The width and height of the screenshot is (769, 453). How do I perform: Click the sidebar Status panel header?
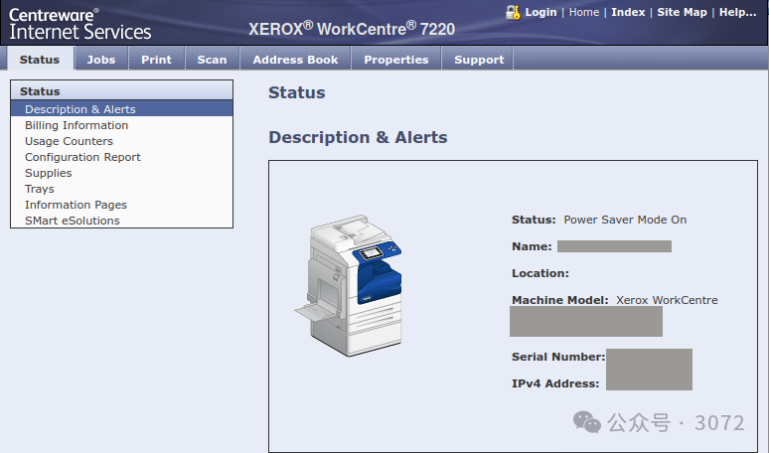coord(121,90)
